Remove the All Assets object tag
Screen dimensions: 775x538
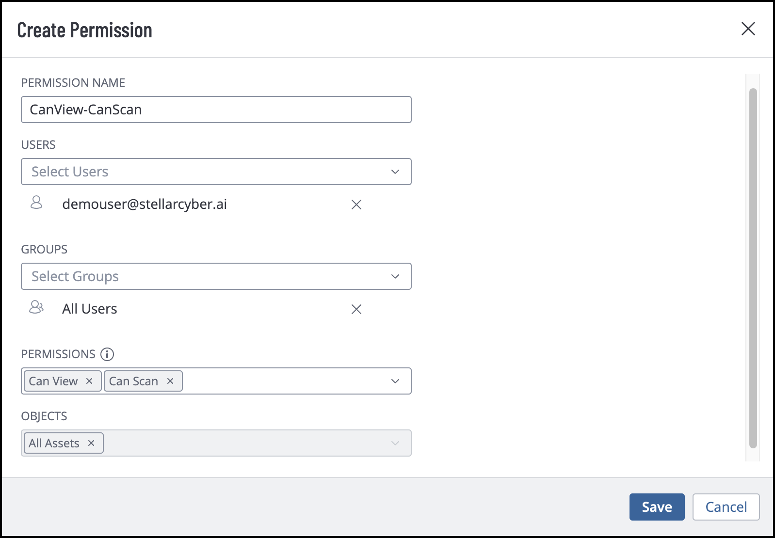click(91, 443)
